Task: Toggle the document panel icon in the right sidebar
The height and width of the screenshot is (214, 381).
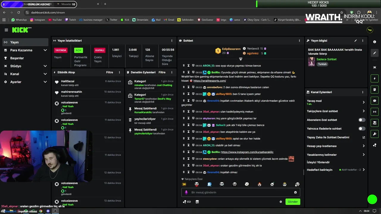Action: pos(374,89)
